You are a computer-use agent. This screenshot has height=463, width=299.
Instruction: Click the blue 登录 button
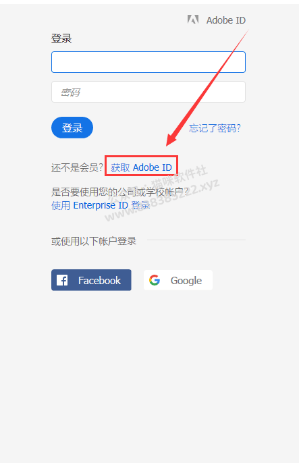(x=72, y=128)
